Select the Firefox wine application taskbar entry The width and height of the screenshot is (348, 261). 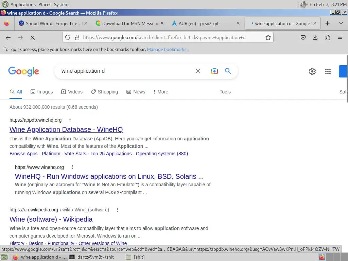click(39, 257)
